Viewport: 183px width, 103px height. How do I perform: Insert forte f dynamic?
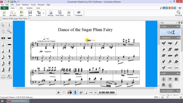pos(176,43)
